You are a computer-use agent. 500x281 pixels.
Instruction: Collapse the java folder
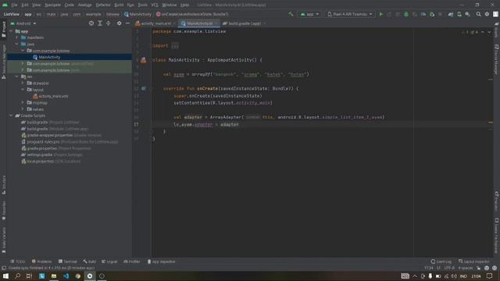click(17, 44)
